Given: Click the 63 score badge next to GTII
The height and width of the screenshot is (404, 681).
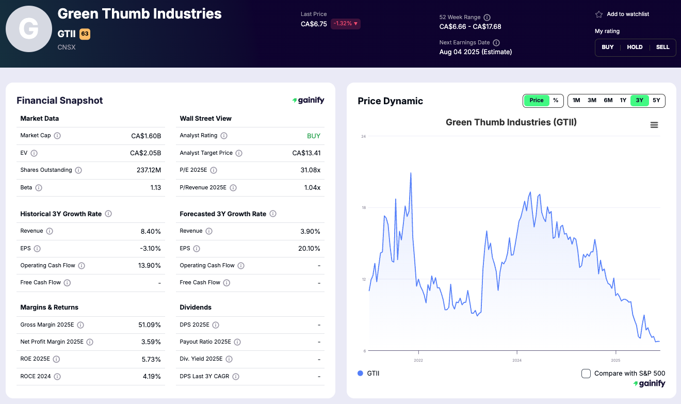Looking at the screenshot, I should click(x=85, y=34).
